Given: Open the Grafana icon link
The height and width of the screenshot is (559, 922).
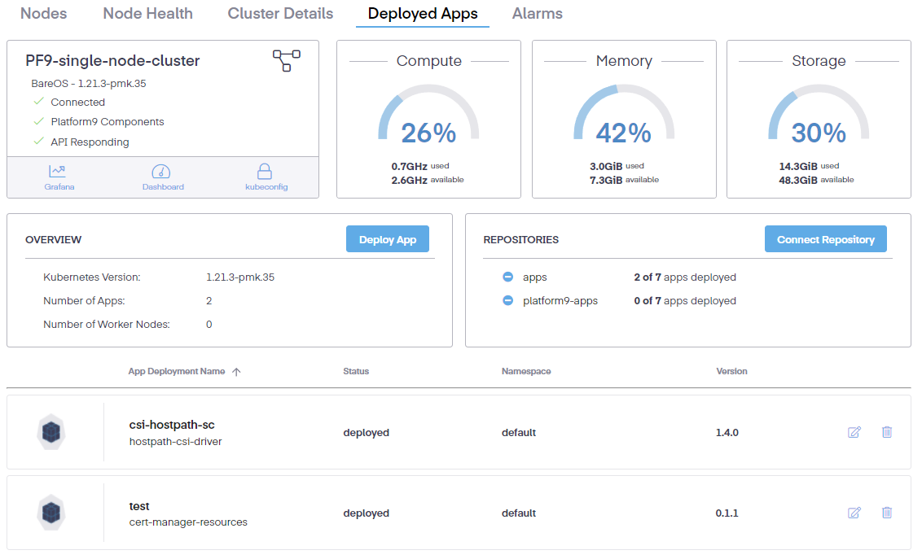Looking at the screenshot, I should pos(57,172).
